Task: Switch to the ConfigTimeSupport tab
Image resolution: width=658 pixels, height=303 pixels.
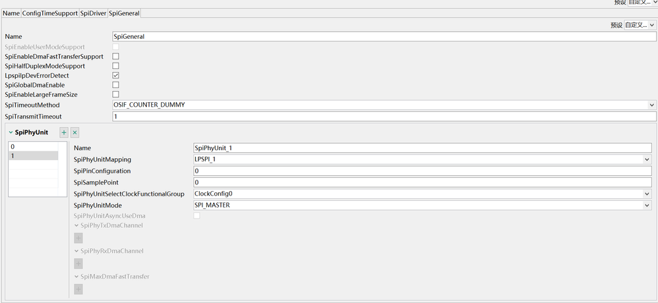Action: pyautogui.click(x=50, y=13)
